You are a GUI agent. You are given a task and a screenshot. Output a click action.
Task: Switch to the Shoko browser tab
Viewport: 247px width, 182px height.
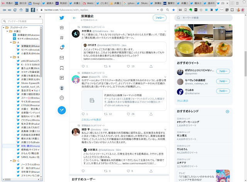click(142, 3)
